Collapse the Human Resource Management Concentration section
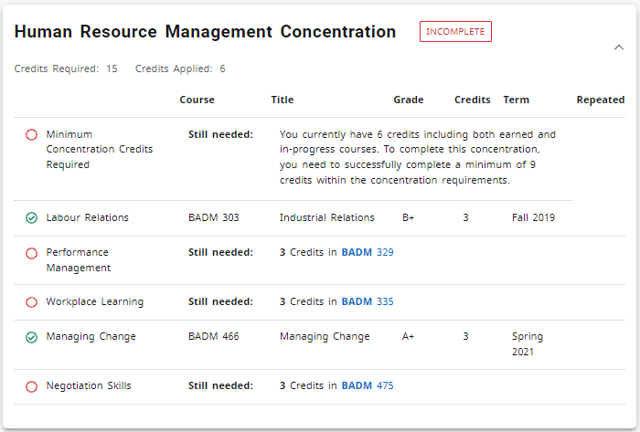The image size is (640, 432). point(619,47)
